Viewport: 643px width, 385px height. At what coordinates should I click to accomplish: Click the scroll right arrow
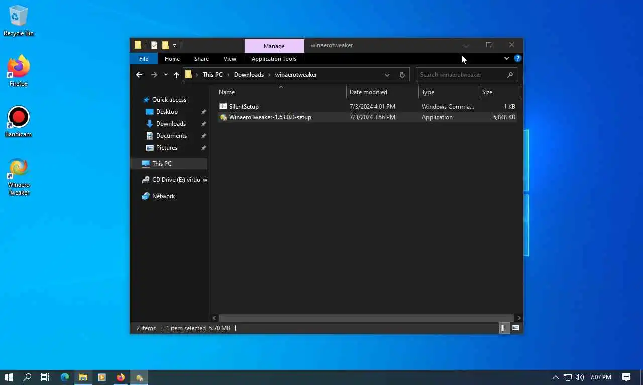[x=519, y=318]
